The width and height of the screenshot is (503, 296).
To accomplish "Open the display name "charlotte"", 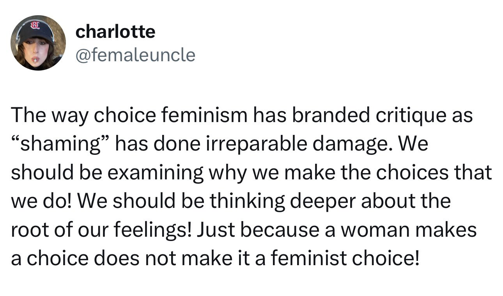I will (x=115, y=32).
